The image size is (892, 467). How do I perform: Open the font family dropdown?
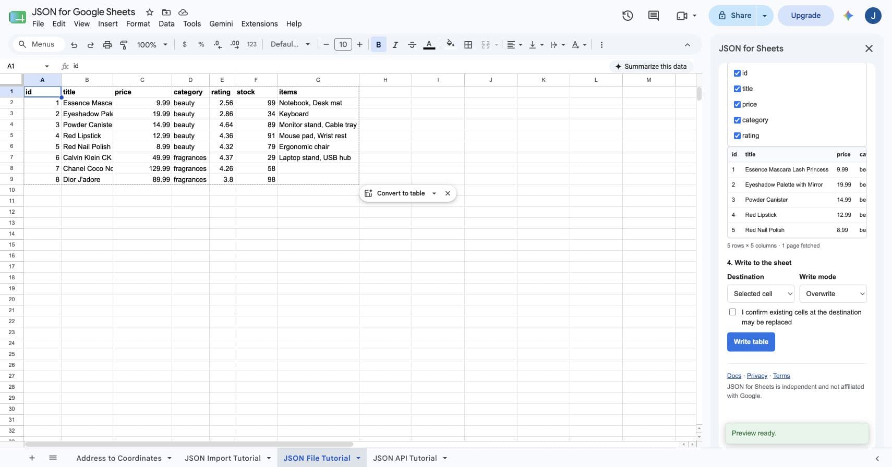(290, 45)
